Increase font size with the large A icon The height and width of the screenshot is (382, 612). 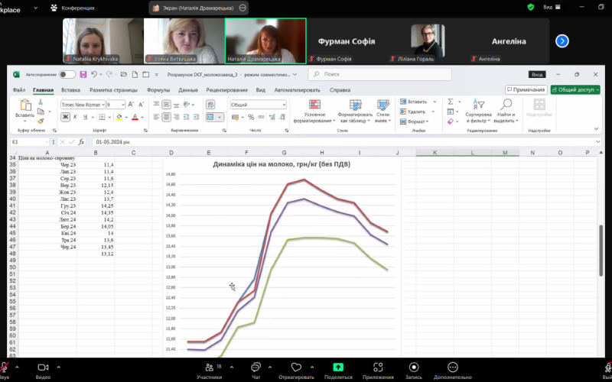click(131, 105)
